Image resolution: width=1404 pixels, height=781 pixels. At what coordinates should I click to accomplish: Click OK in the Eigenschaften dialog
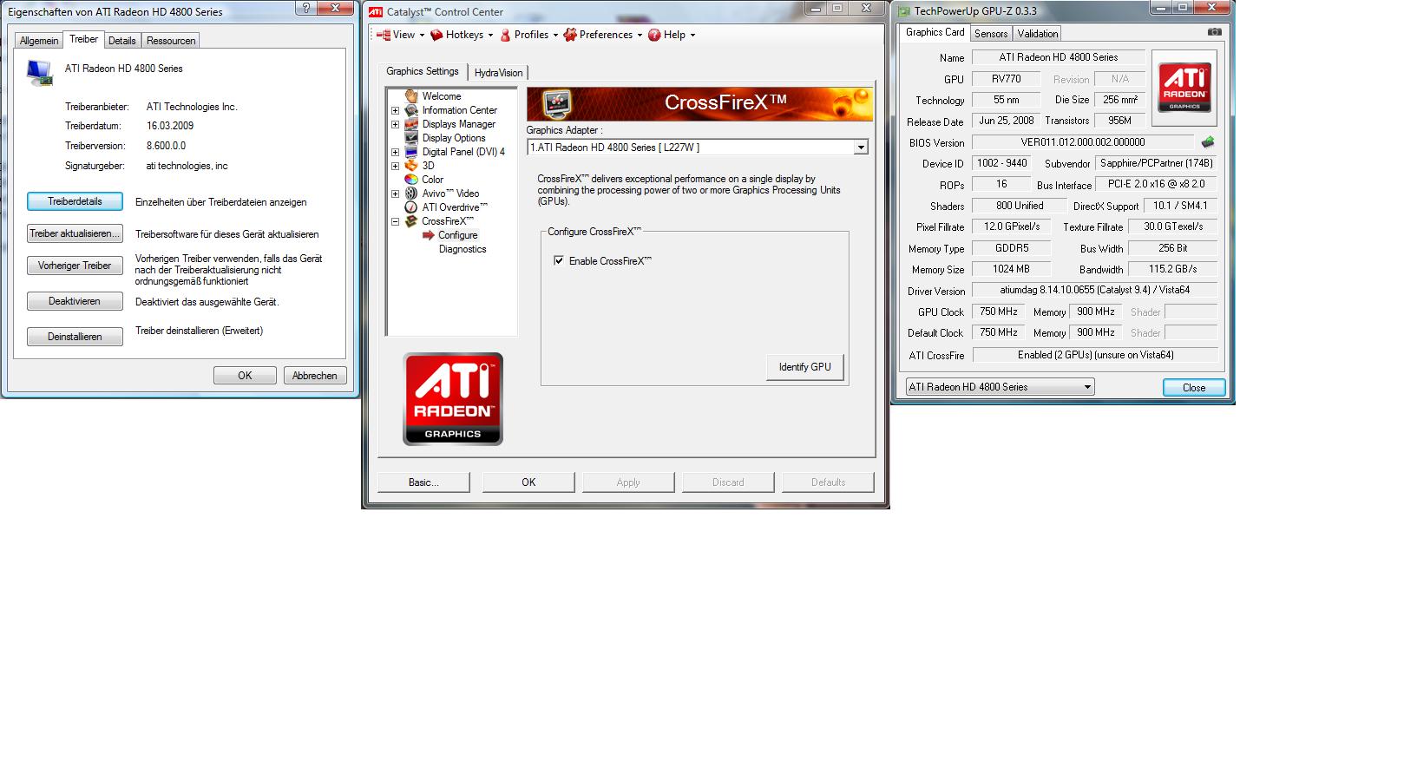click(245, 376)
